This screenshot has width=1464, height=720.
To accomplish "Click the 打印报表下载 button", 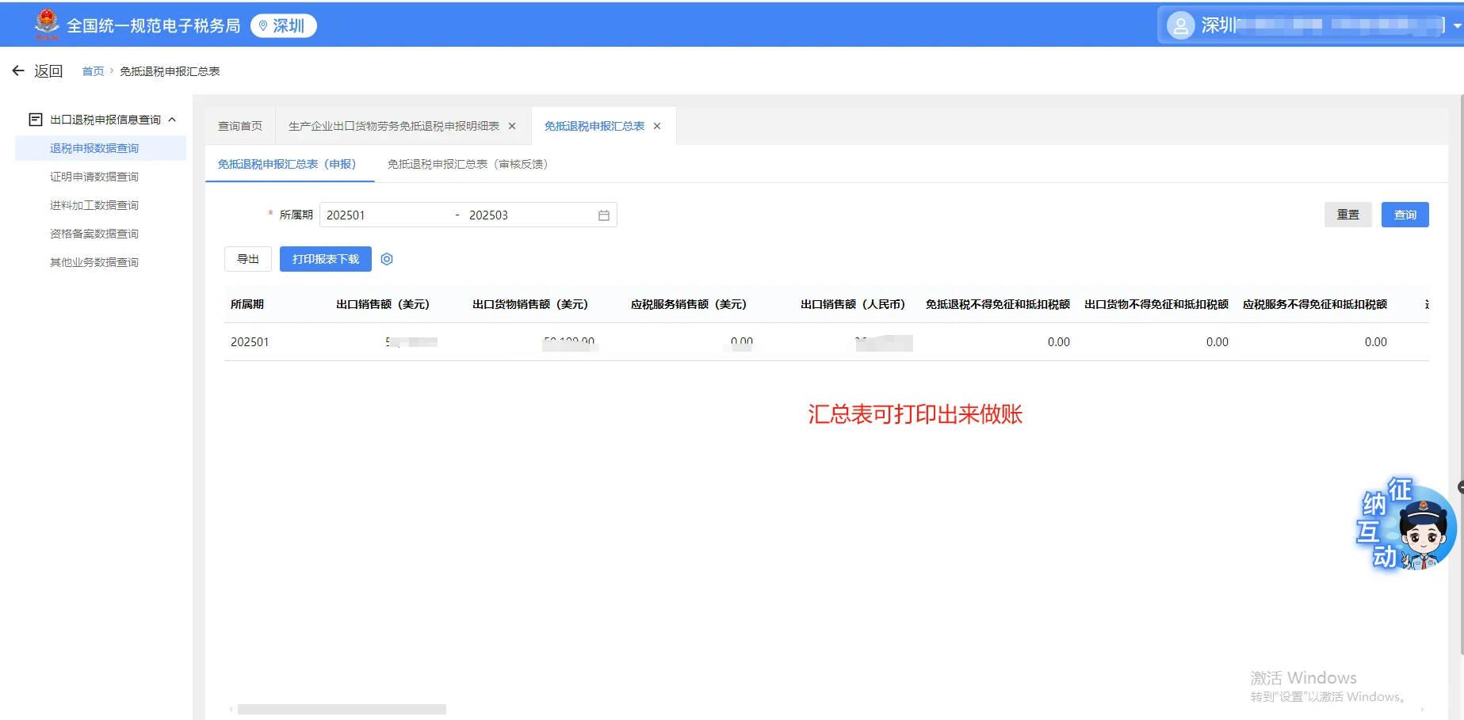I will [325, 258].
